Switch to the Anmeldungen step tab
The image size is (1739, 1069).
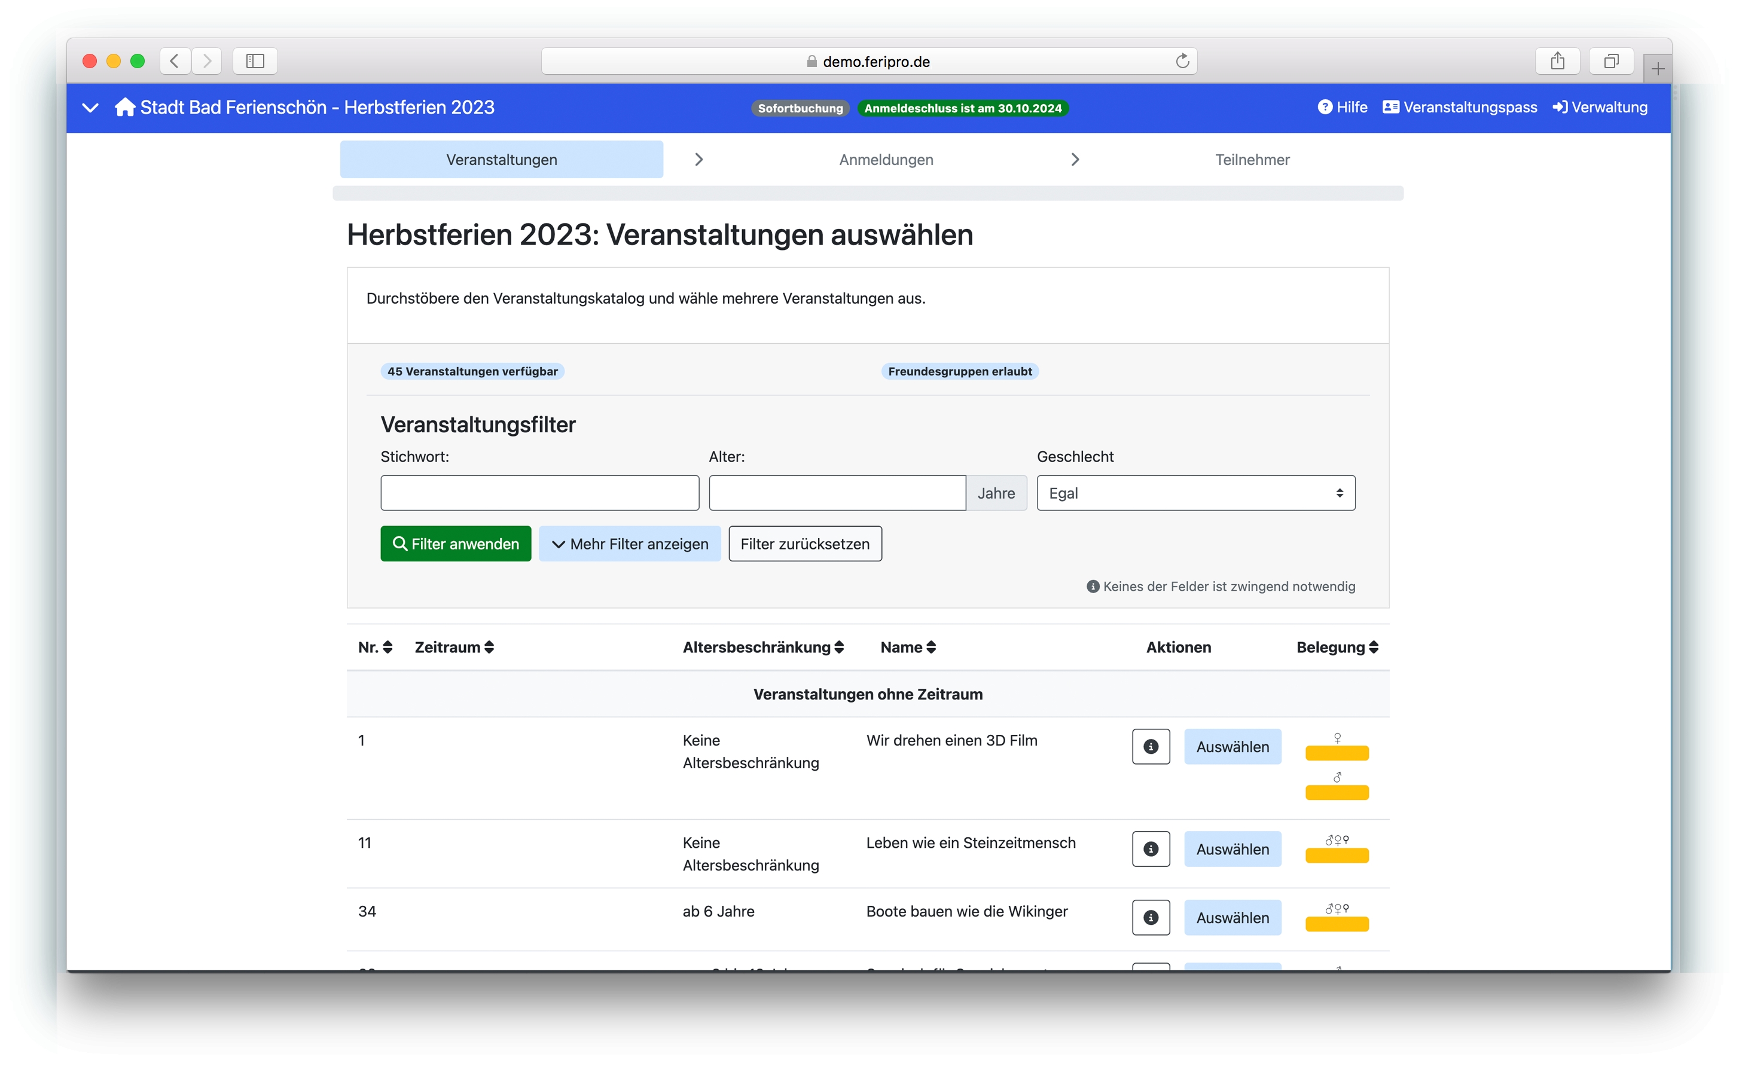pos(886,160)
